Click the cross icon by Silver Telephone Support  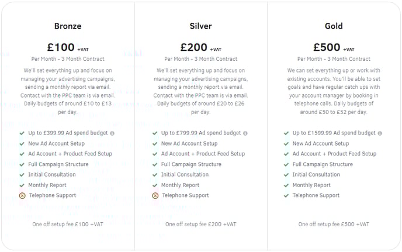(155, 196)
